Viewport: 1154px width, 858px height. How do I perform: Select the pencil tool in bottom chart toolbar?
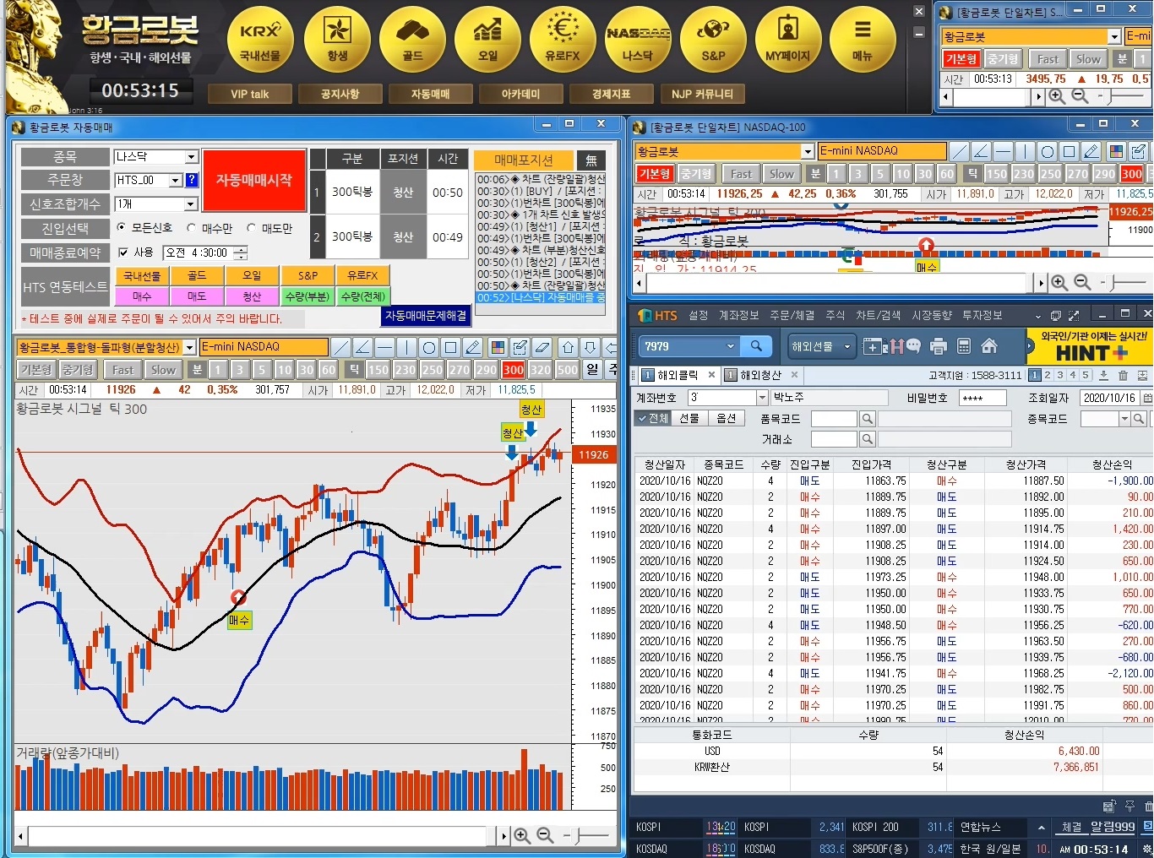click(x=472, y=347)
